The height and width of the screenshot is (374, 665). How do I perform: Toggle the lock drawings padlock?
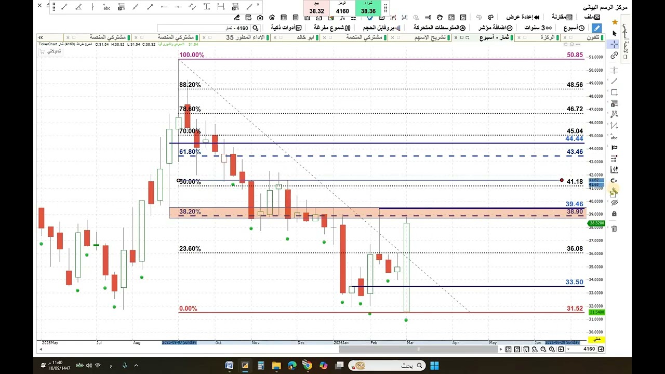(x=614, y=213)
